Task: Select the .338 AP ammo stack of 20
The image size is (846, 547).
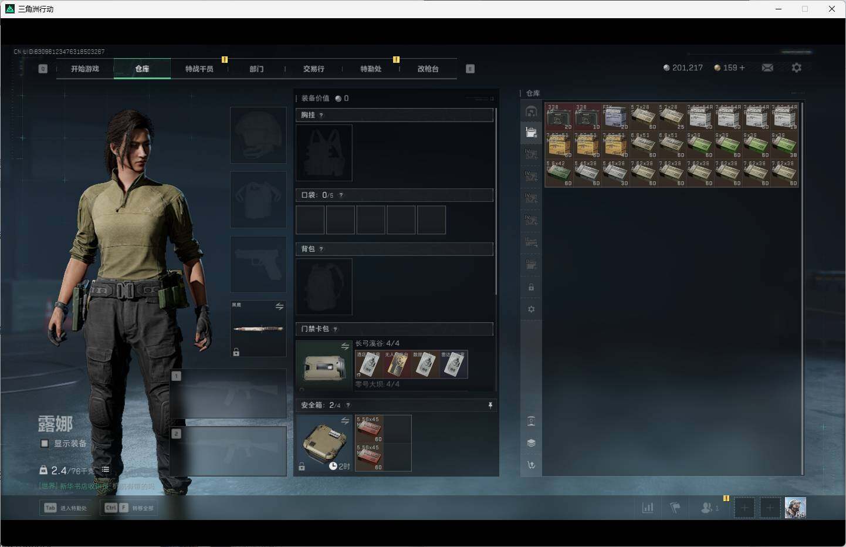Action: pos(559,117)
